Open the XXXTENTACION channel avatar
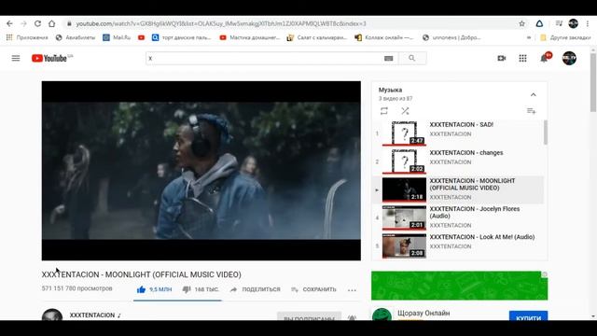The width and height of the screenshot is (597, 336). coord(52,315)
